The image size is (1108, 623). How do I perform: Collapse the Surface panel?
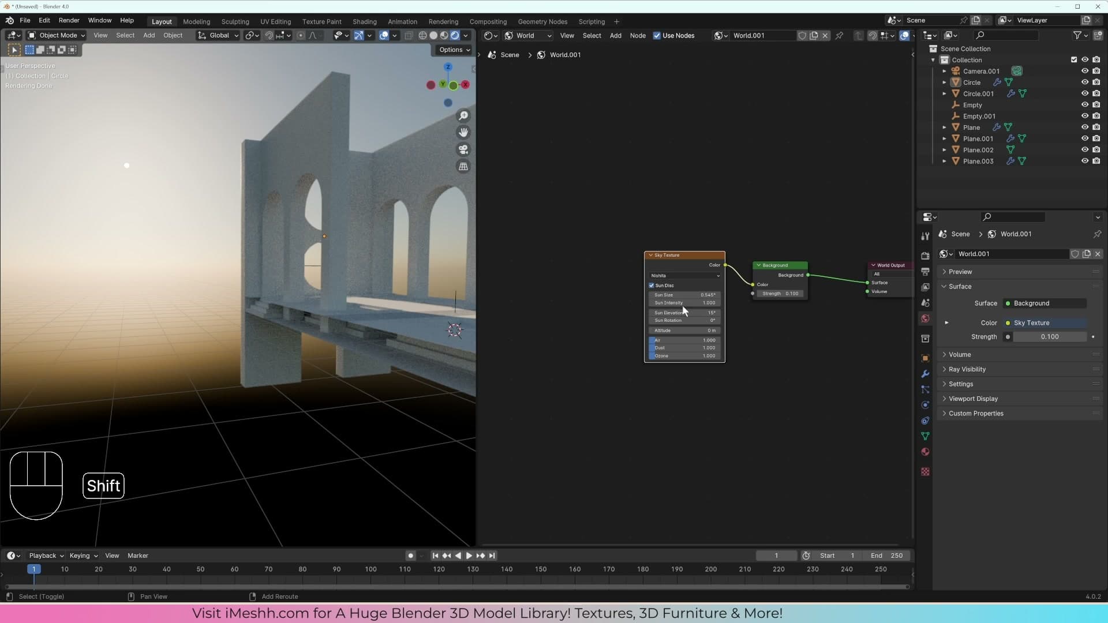pos(960,287)
